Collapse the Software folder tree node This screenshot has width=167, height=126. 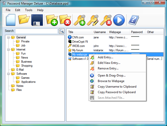(9, 74)
